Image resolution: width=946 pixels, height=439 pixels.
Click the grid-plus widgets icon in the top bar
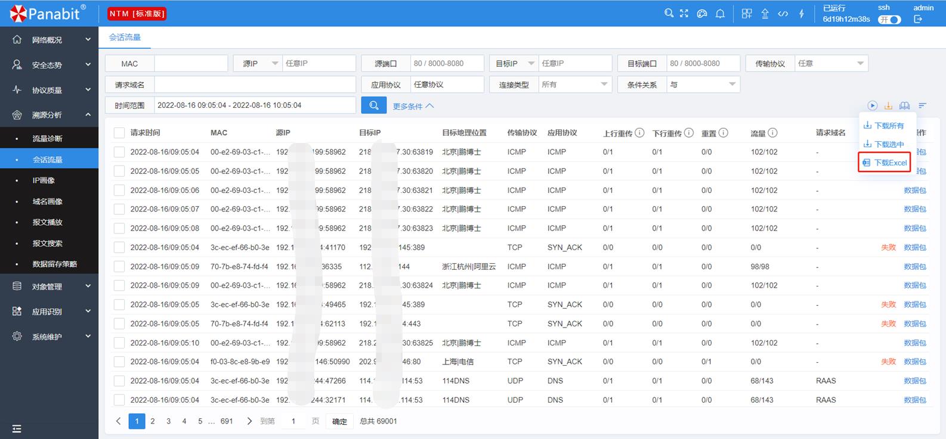(x=747, y=13)
